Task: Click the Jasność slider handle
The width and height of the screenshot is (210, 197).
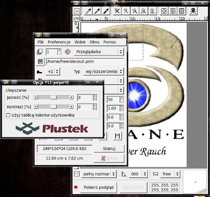Action: [x=54, y=97]
